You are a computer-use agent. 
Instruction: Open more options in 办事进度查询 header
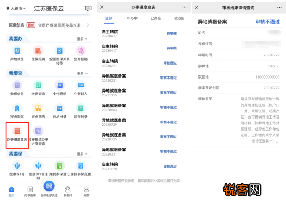pos(184,7)
